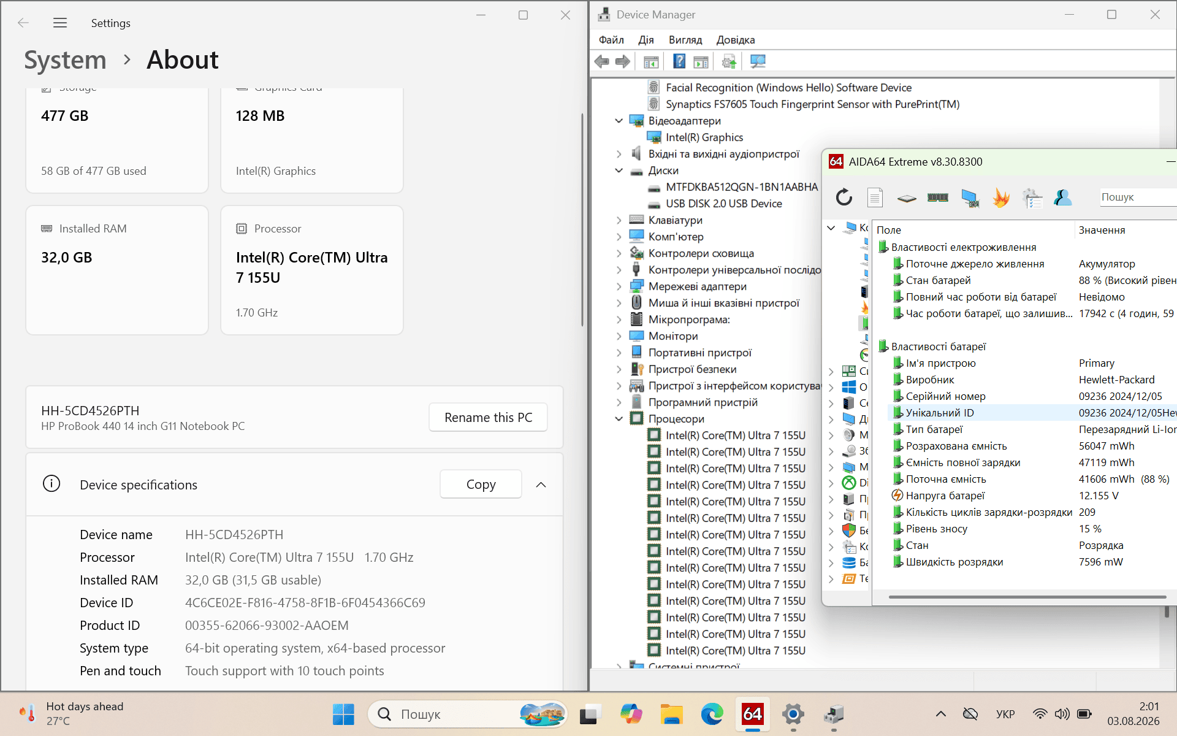Viewport: 1177px width, 736px height.
Task: Click the Back arrow in Device Manager toolbar
Action: 602,61
